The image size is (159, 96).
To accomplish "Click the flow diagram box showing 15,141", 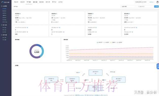I will 95,88.
